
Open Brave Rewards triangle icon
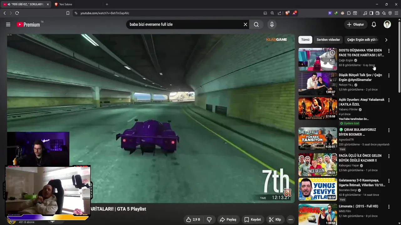[x=294, y=13]
